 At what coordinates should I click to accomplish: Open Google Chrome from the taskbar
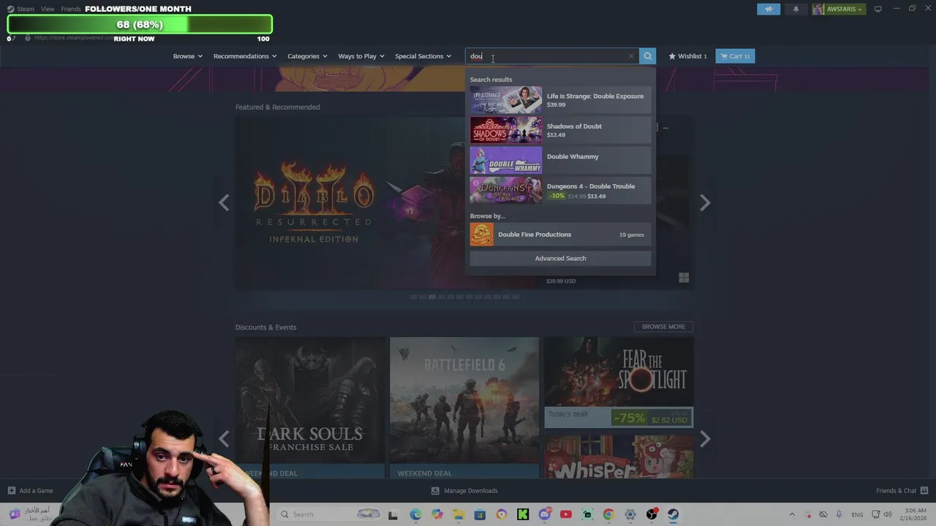(608, 514)
